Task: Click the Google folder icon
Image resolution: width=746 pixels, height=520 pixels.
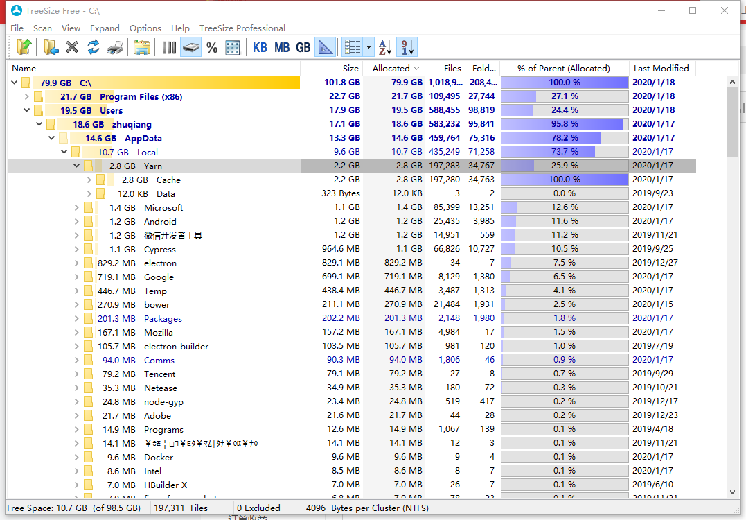Action: tap(88, 277)
